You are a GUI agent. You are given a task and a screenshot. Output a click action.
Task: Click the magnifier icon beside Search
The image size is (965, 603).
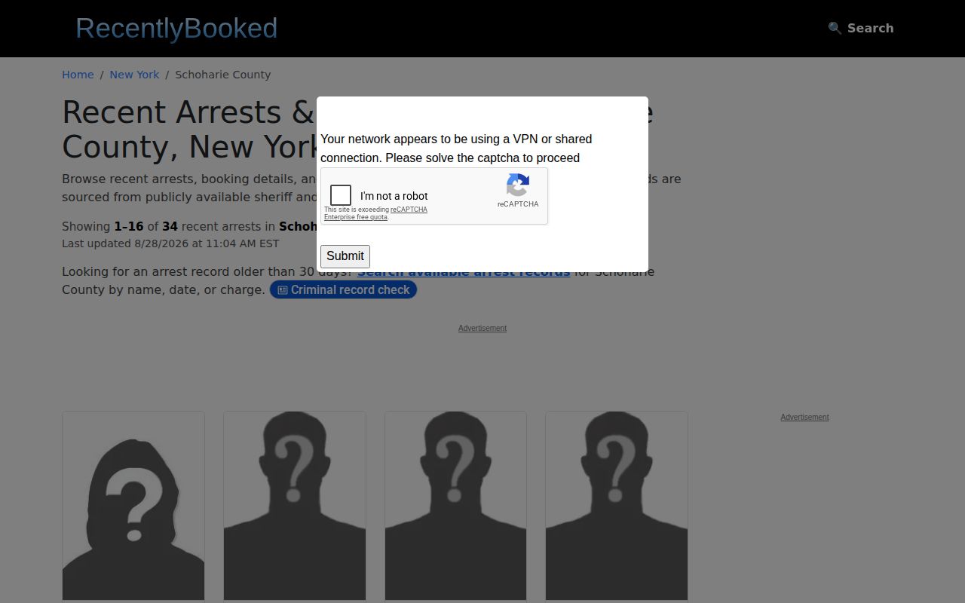click(x=835, y=28)
